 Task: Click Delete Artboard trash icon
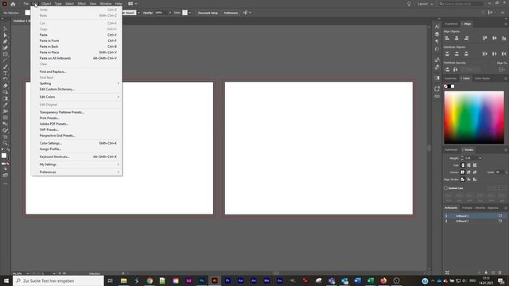click(500, 272)
